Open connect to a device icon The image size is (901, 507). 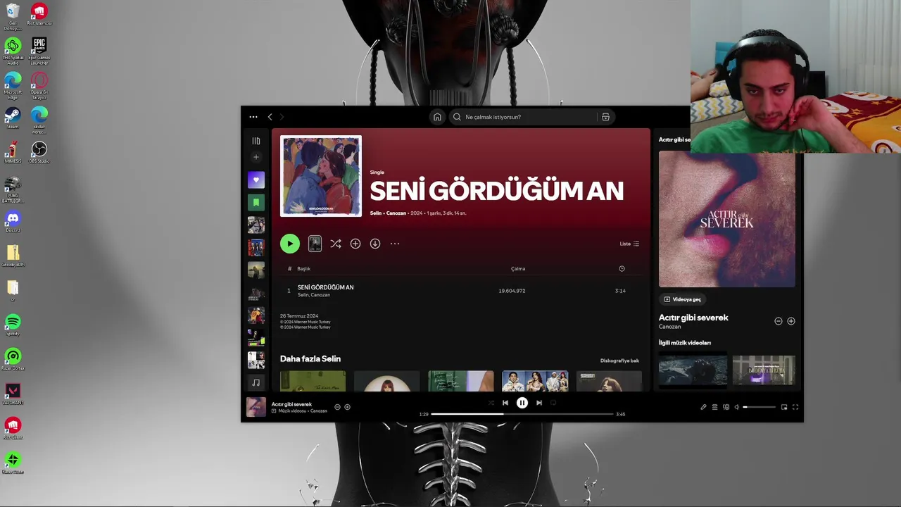pyautogui.click(x=726, y=407)
